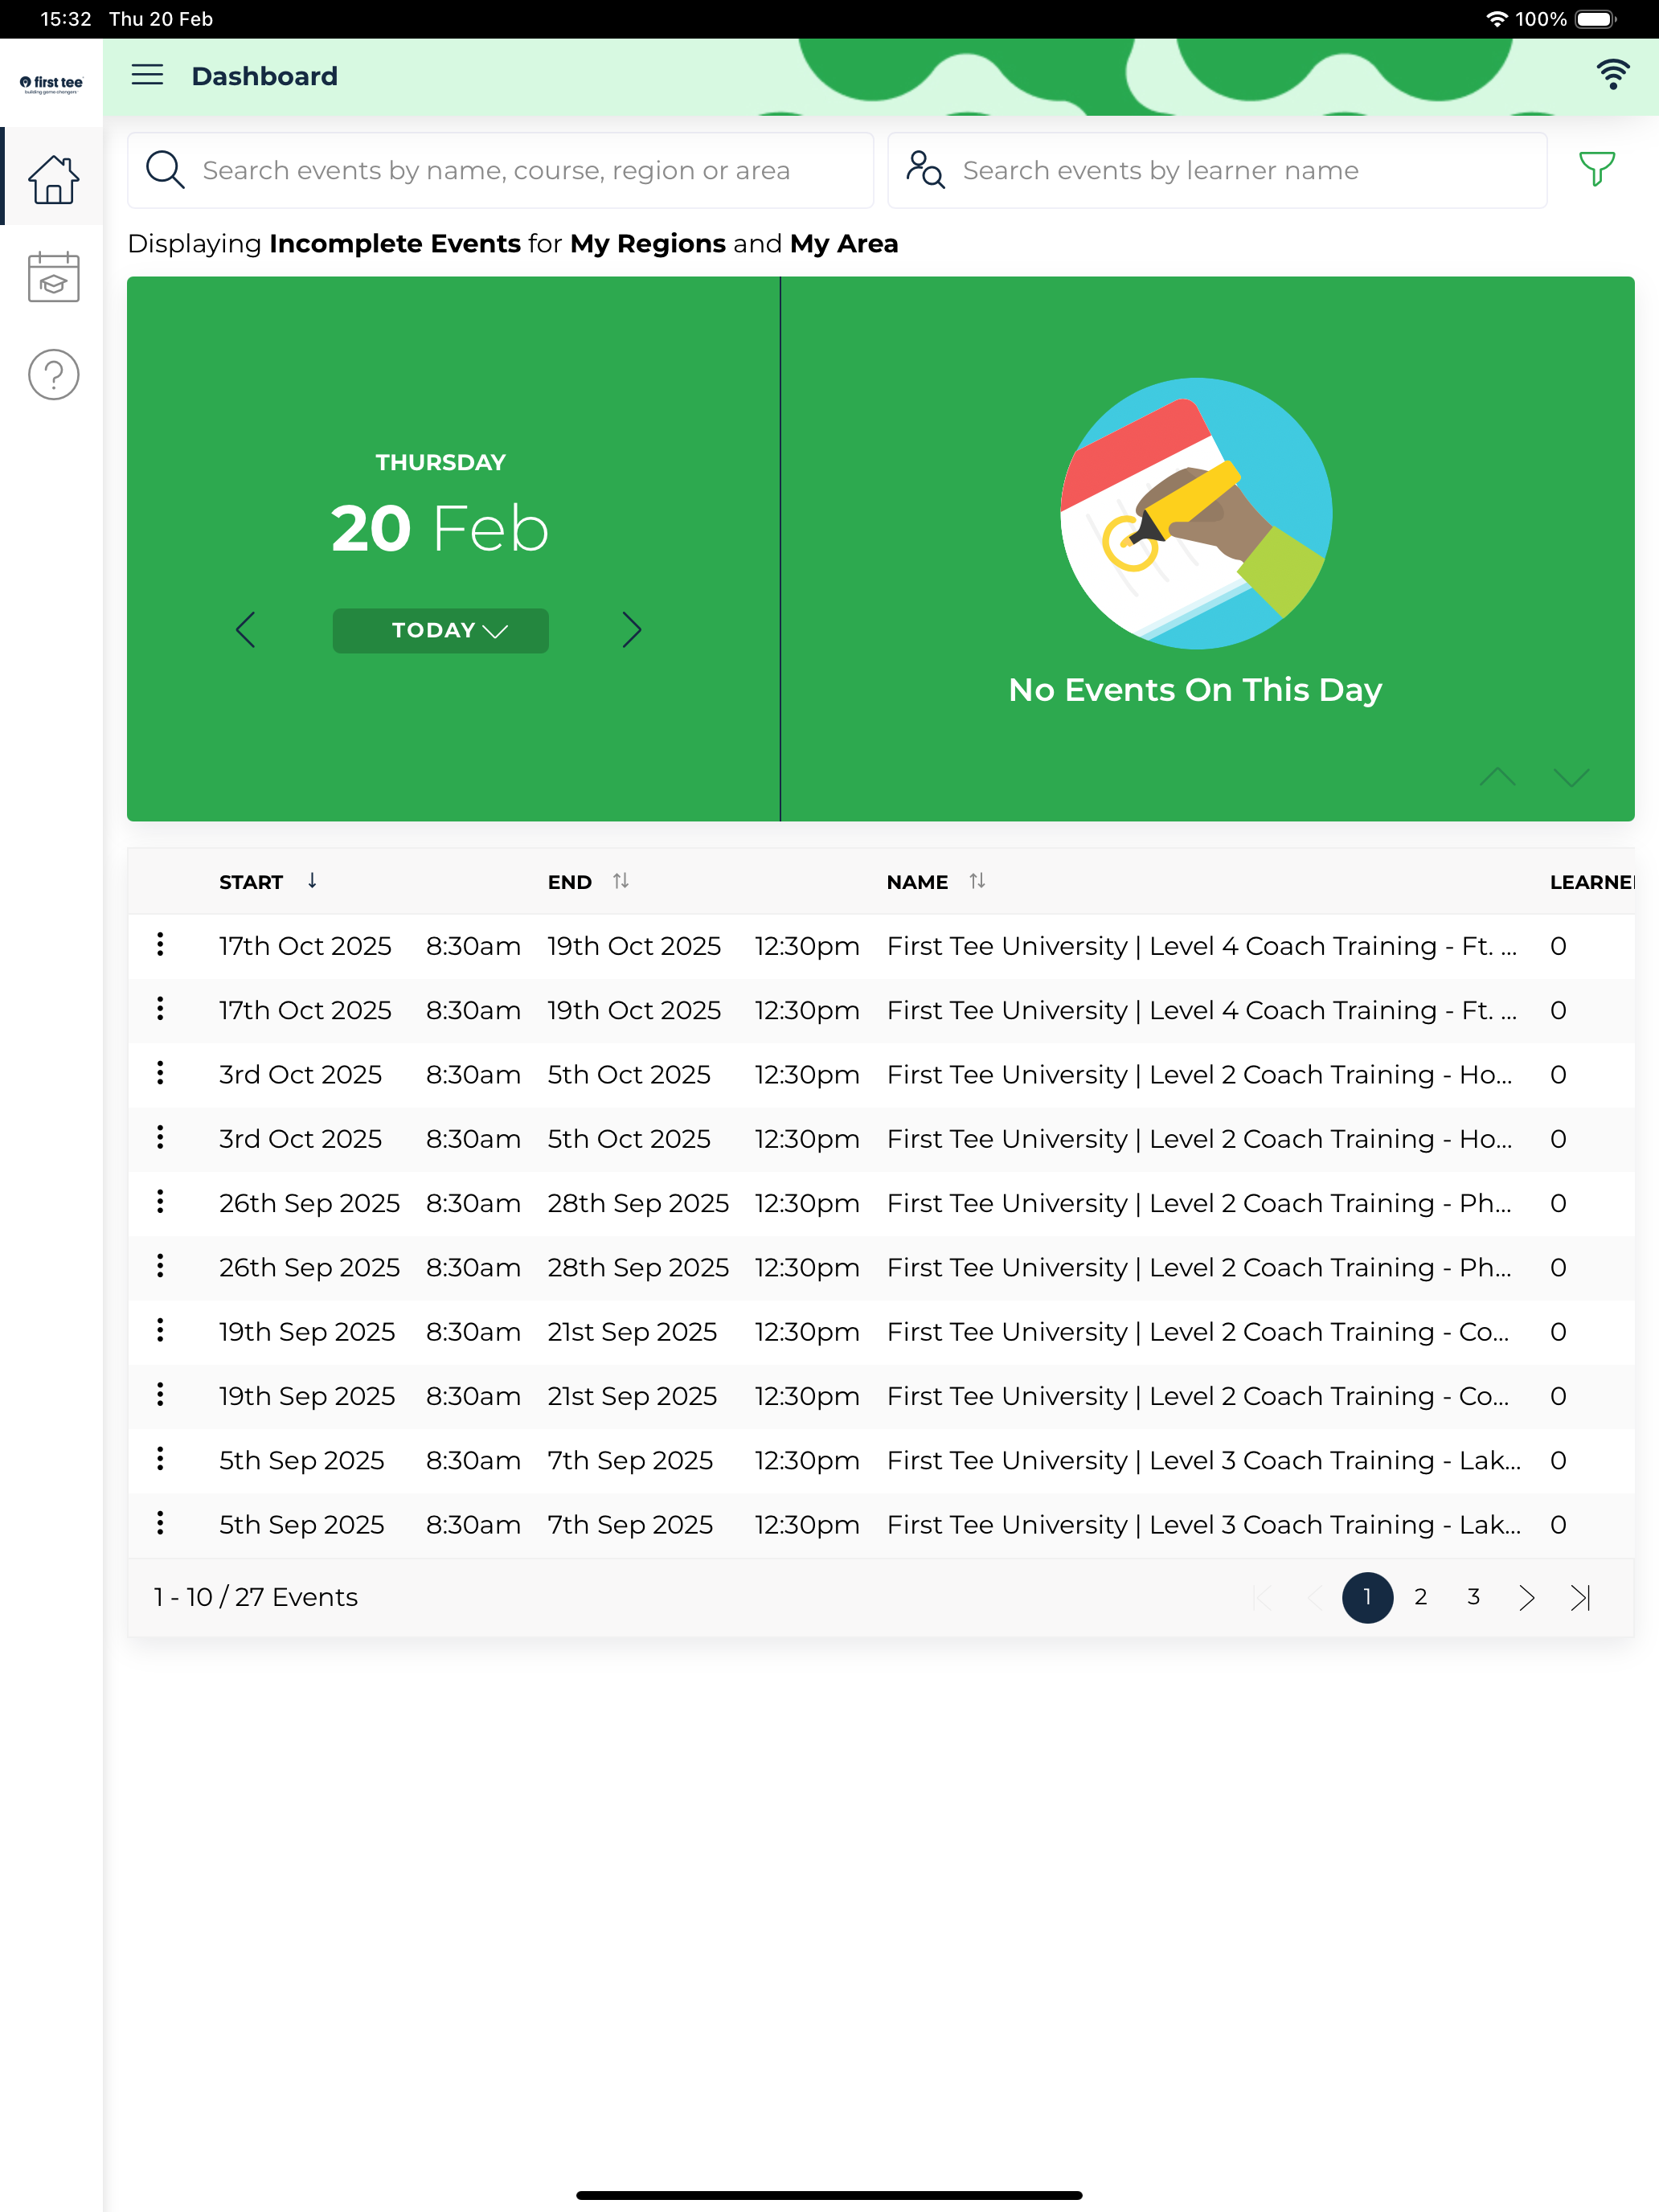Tap the No Events On This Day illustration

(1195, 513)
